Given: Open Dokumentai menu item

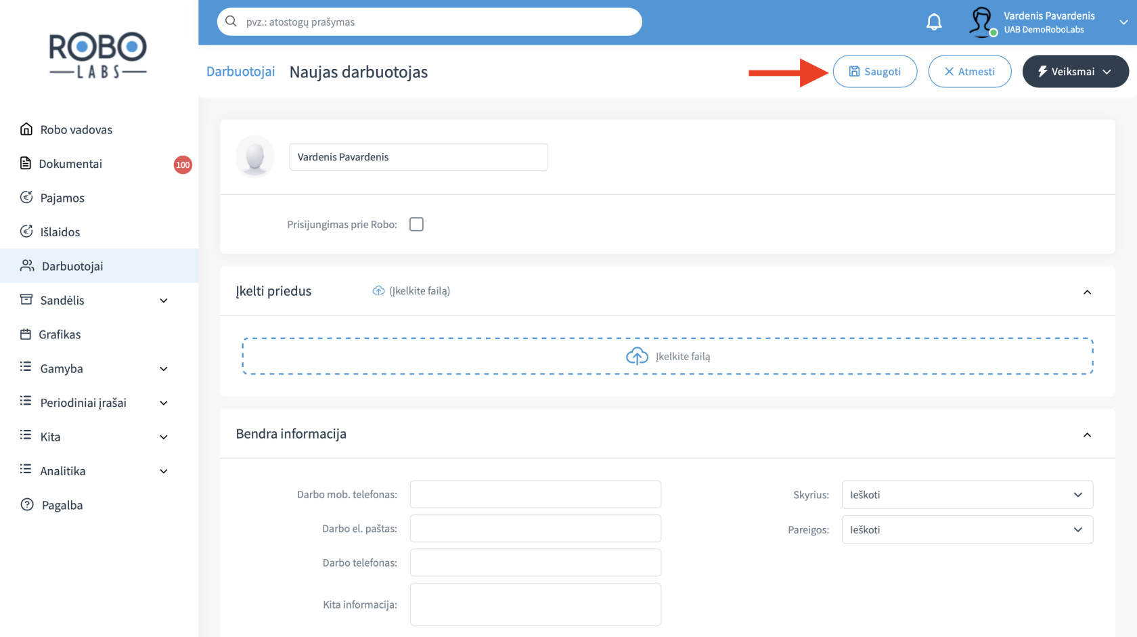Looking at the screenshot, I should click(x=70, y=163).
